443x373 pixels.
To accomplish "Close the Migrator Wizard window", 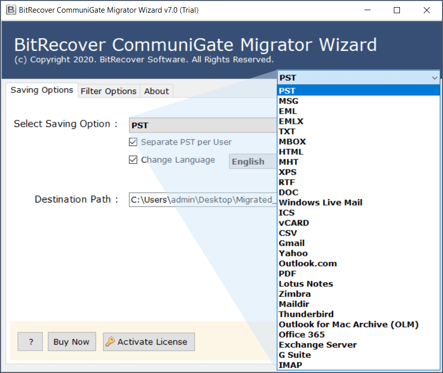I will 427,10.
